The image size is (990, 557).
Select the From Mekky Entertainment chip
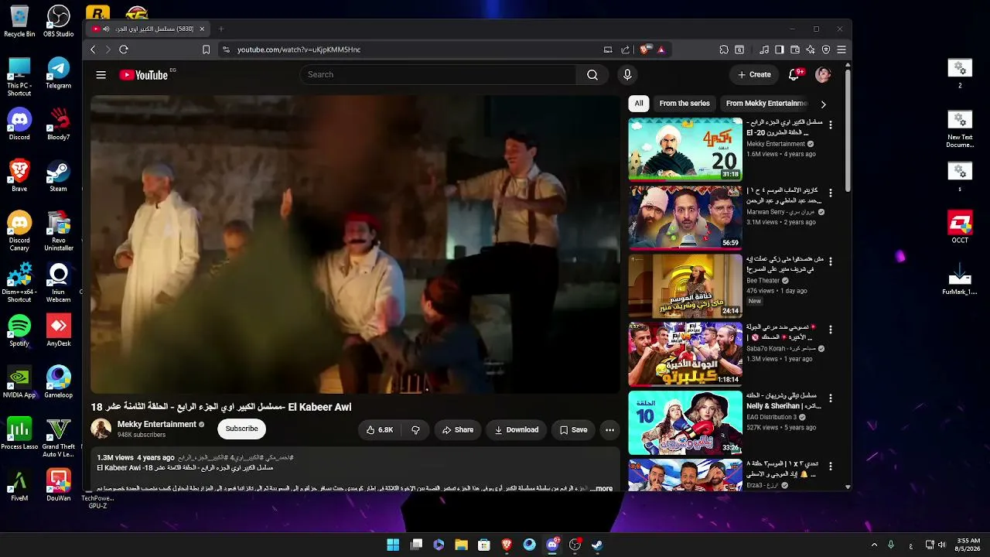point(766,104)
